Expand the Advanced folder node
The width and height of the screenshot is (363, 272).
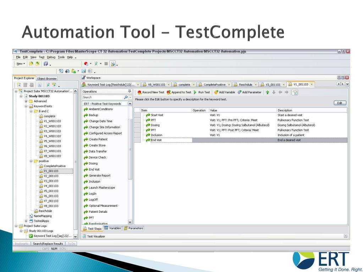point(26,101)
